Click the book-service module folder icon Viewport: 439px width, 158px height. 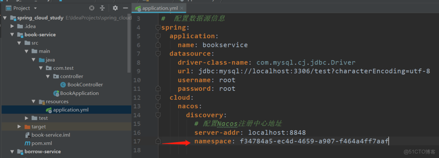pos(20,35)
